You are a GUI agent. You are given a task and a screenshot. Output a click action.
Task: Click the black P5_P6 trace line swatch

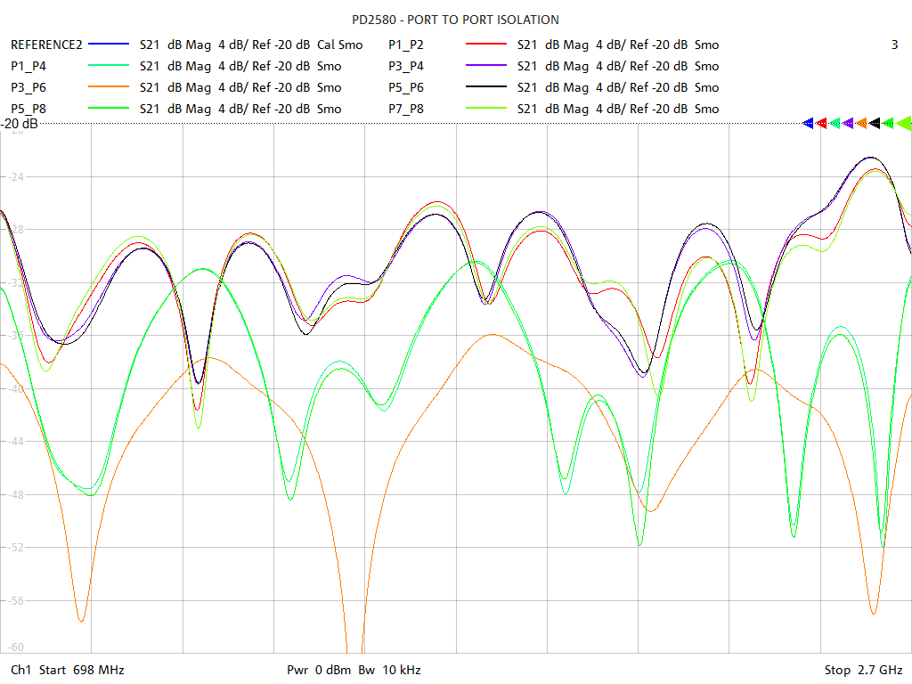pos(486,87)
